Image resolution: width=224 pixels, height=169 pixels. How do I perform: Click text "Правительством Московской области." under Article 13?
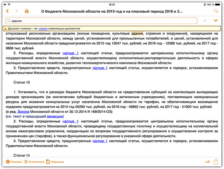(37, 146)
